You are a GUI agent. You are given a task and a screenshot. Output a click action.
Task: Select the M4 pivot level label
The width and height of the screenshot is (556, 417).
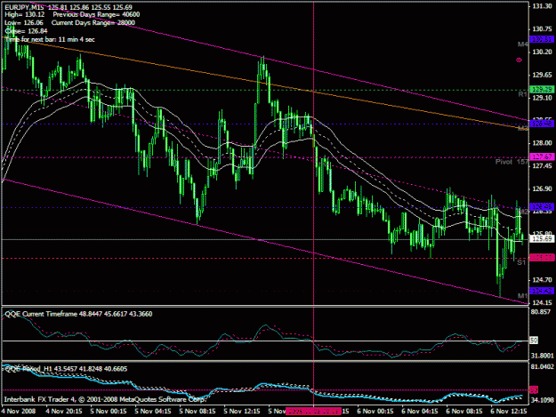523,44
